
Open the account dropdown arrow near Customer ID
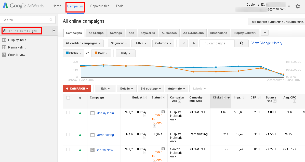[x=289, y=6]
